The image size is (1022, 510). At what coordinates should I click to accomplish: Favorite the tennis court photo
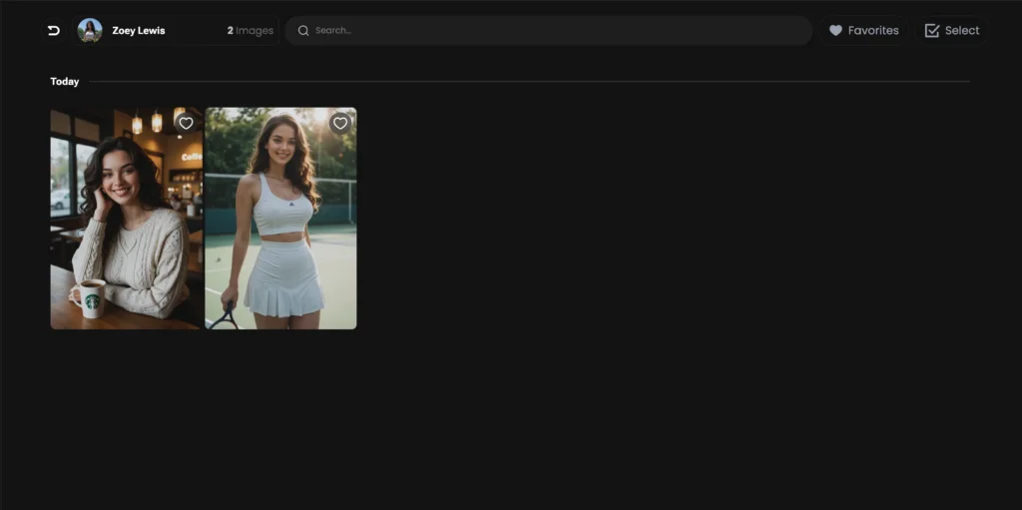[x=340, y=124]
